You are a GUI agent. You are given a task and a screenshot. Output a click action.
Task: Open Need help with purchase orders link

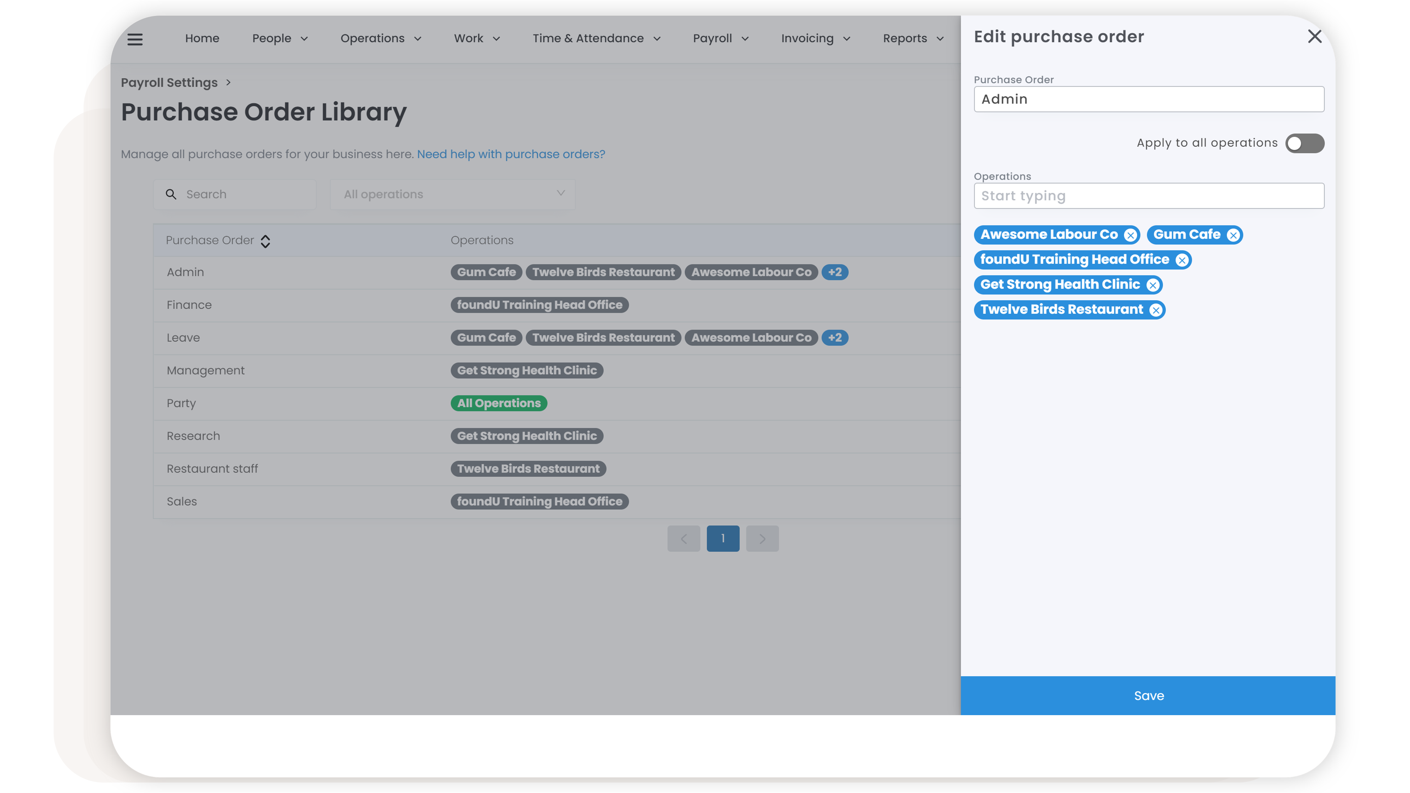(x=511, y=154)
